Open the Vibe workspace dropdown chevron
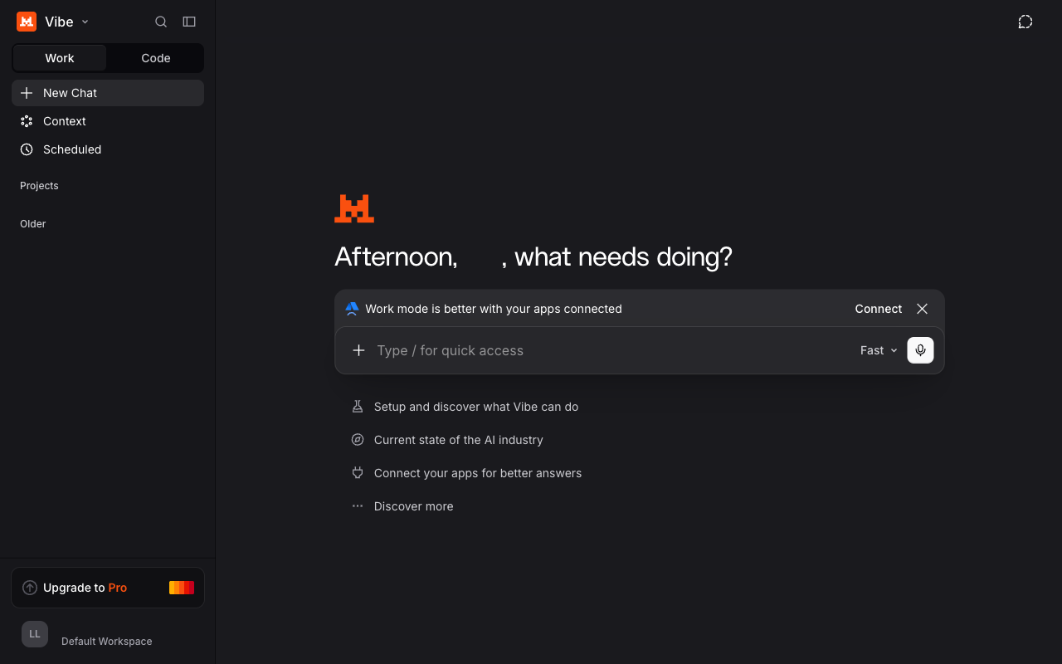The image size is (1062, 664). [85, 22]
